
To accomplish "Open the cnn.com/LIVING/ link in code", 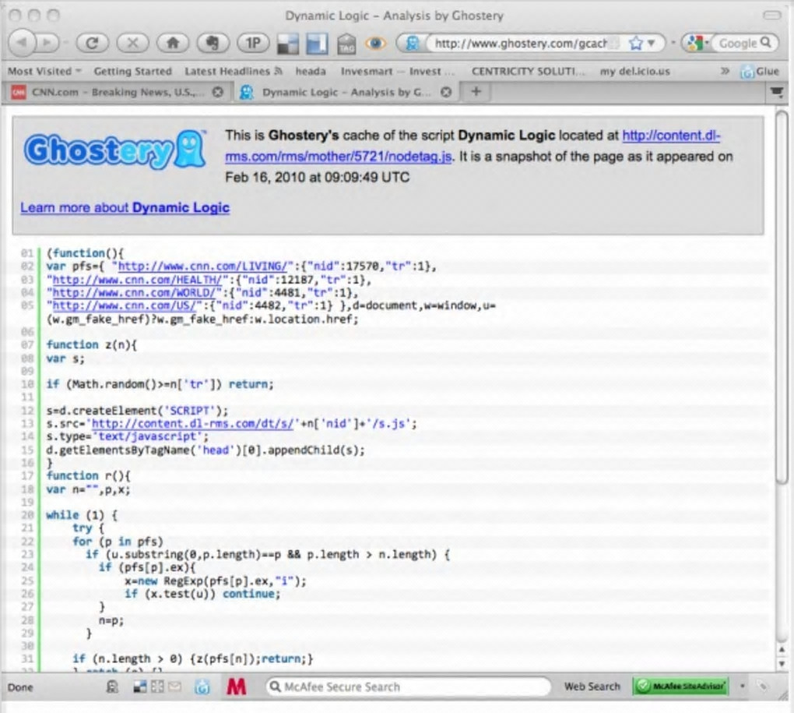I will tap(202, 266).
